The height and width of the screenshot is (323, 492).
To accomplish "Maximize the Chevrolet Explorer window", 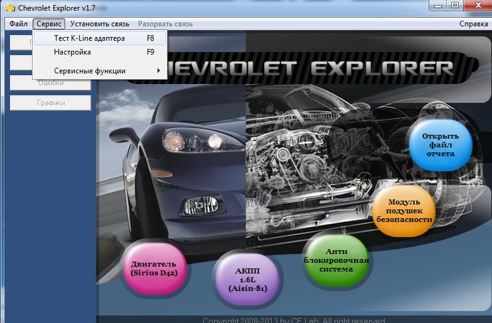I will [456, 5].
